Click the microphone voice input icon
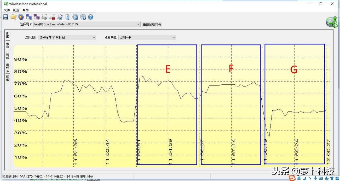 tap(315, 178)
